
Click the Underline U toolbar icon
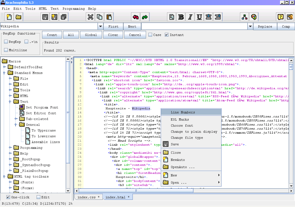tap(199, 17)
